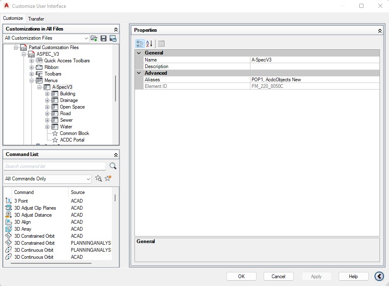Viewport: 389px width, 286px height.
Task: Click the Help button
Action: [353, 277]
